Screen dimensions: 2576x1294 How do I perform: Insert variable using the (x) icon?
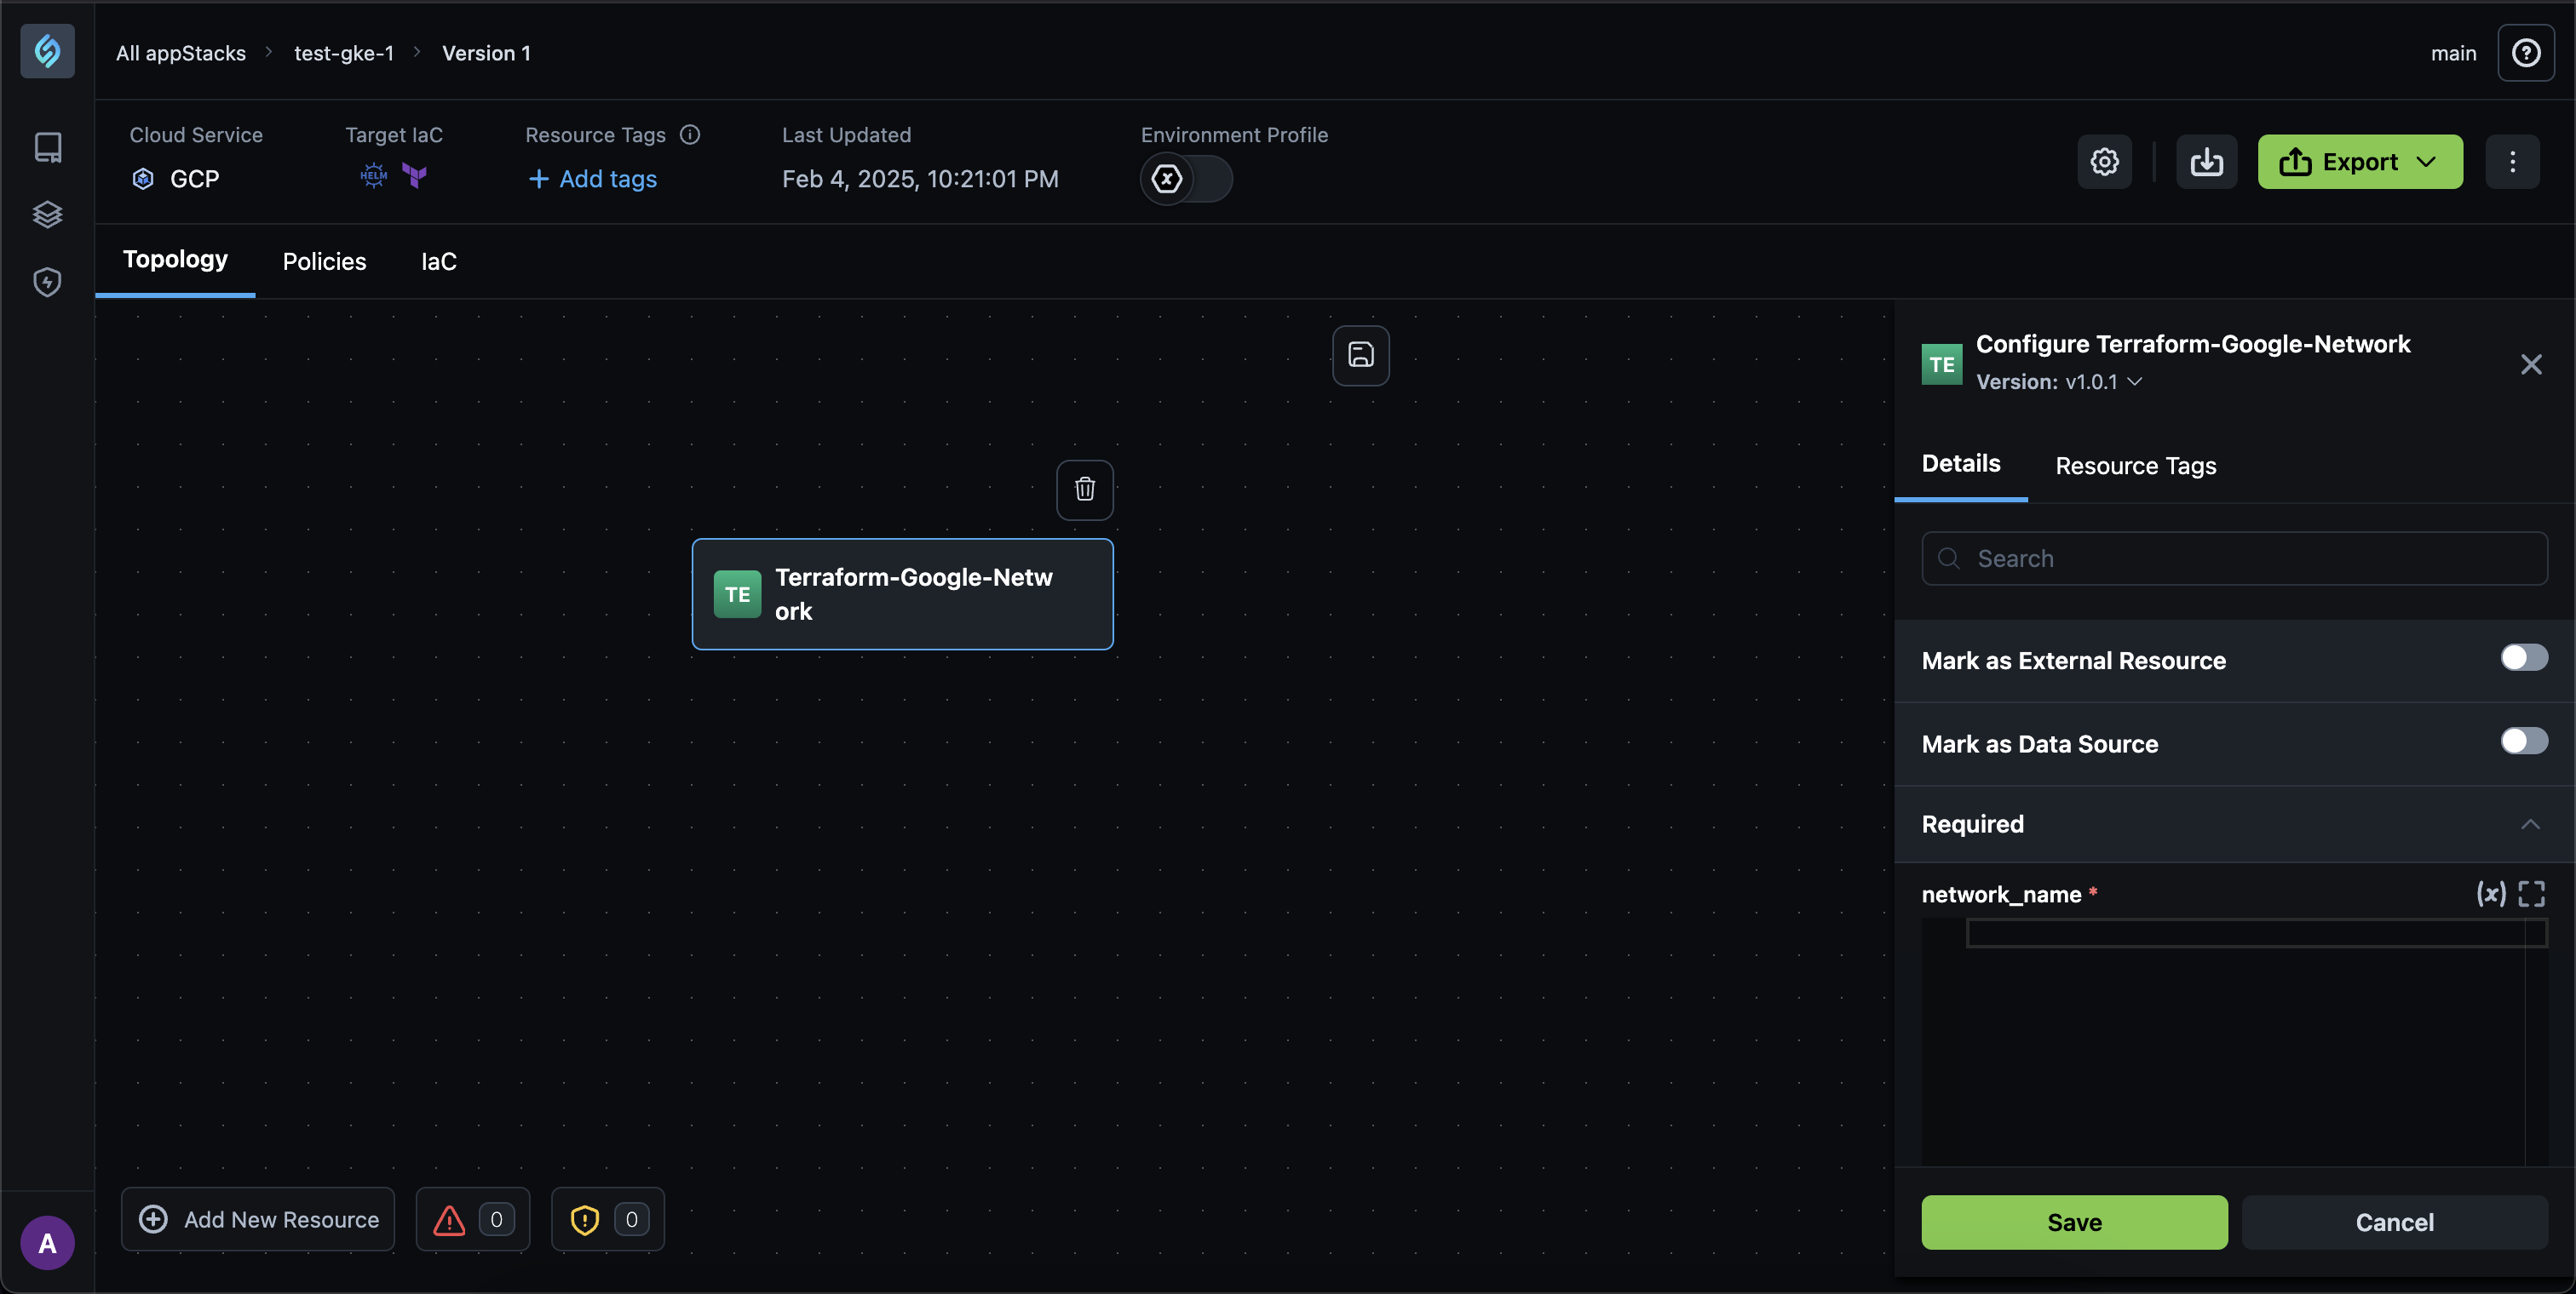(2490, 893)
